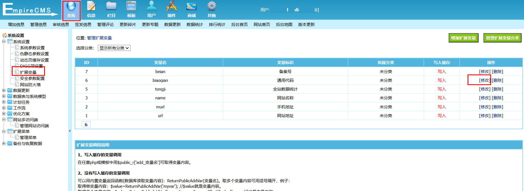524x191 pixels.
Task: Click 修改 for the biaoqian variable
Action: pyautogui.click(x=485, y=80)
